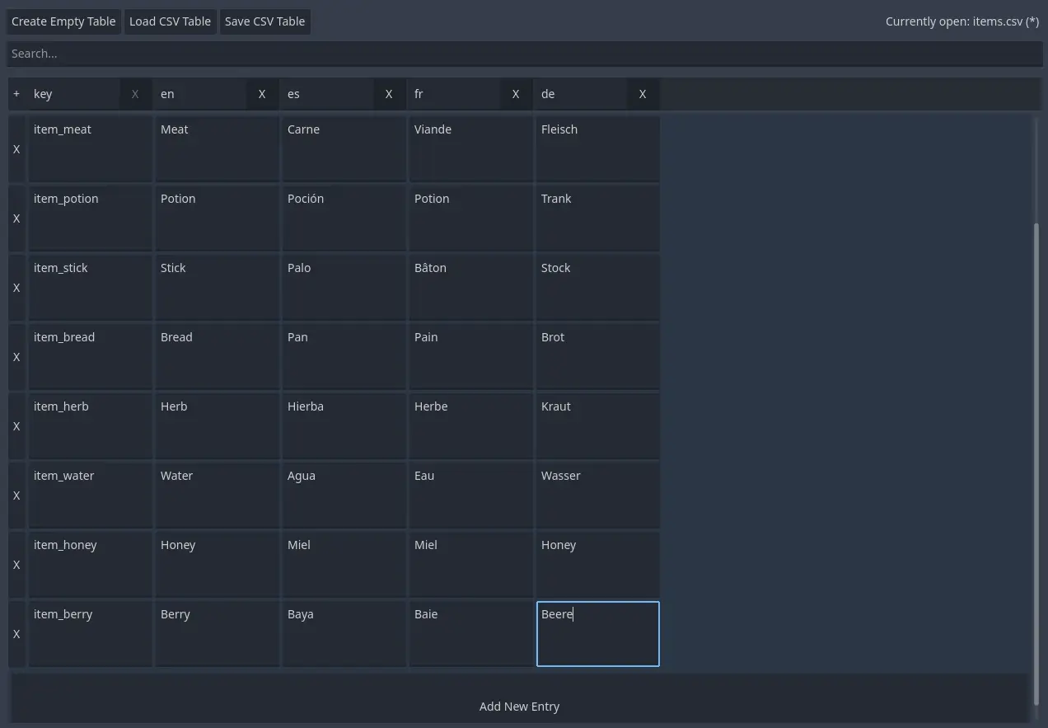Click the 'Pocion' Spanish cell
This screenshot has width=1048, height=728.
[x=344, y=218]
